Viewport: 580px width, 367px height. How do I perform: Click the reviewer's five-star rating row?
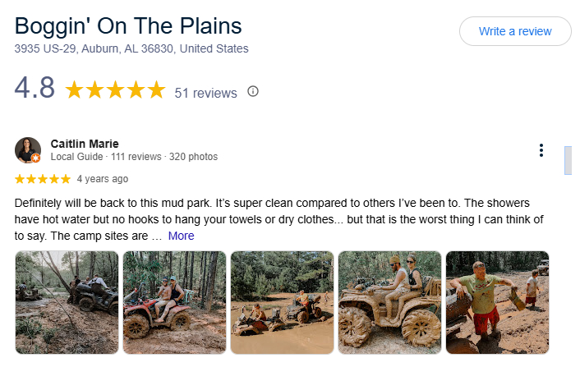pyautogui.click(x=43, y=178)
